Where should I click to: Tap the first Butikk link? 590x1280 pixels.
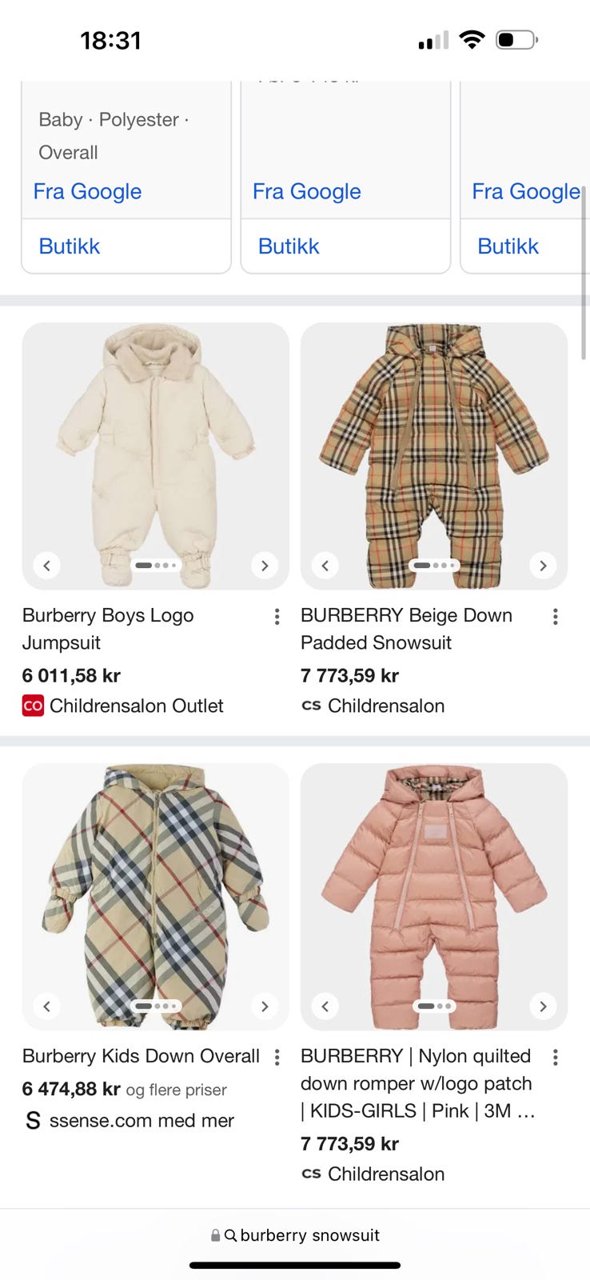(x=70, y=246)
